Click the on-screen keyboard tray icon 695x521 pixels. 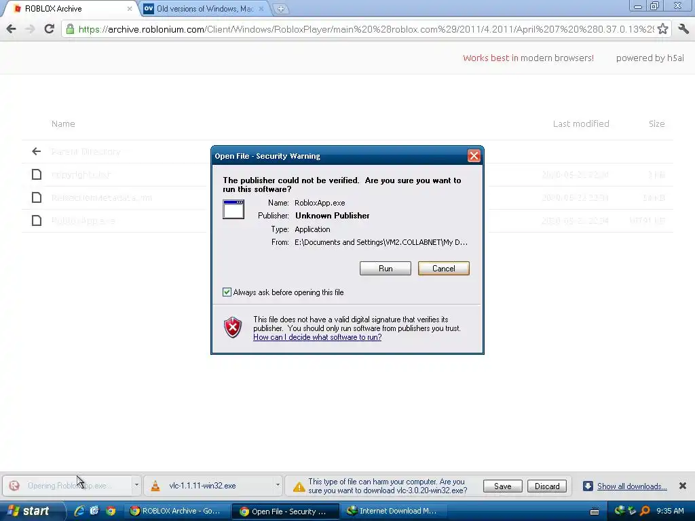click(x=595, y=512)
